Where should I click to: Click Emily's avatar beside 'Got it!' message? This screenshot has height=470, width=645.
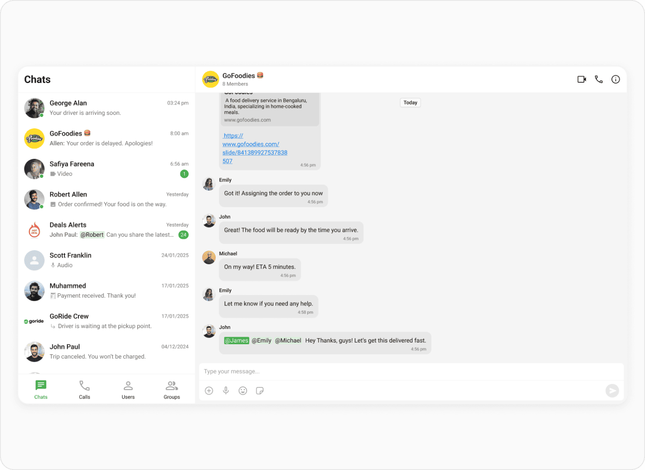pos(209,184)
